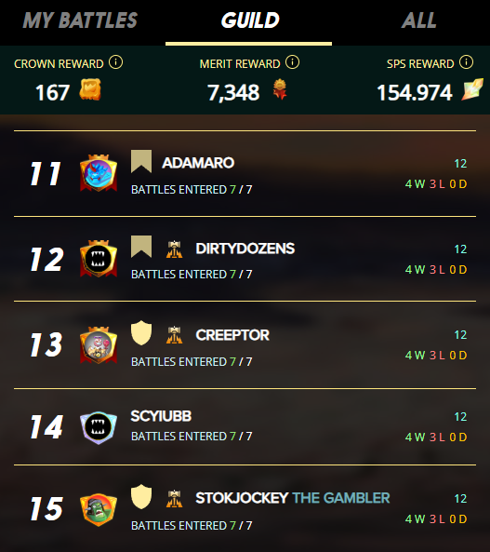Viewport: 490px width, 552px height.
Task: Click the ADAMARO guild banner flag icon
Action: pos(141,162)
